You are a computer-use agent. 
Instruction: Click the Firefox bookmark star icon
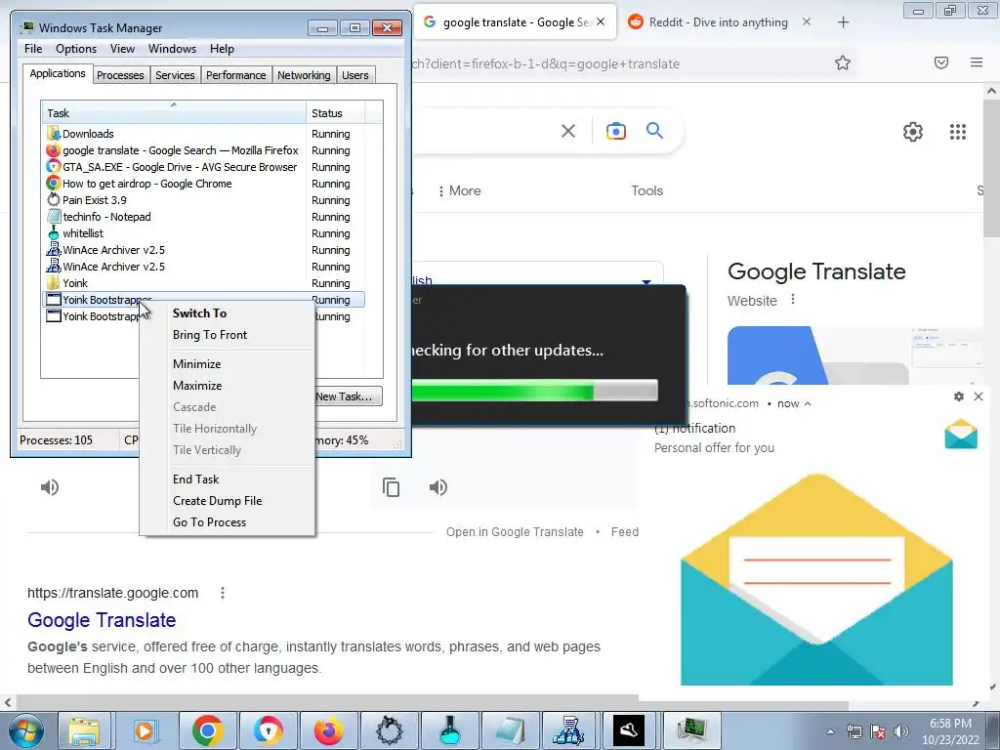843,62
